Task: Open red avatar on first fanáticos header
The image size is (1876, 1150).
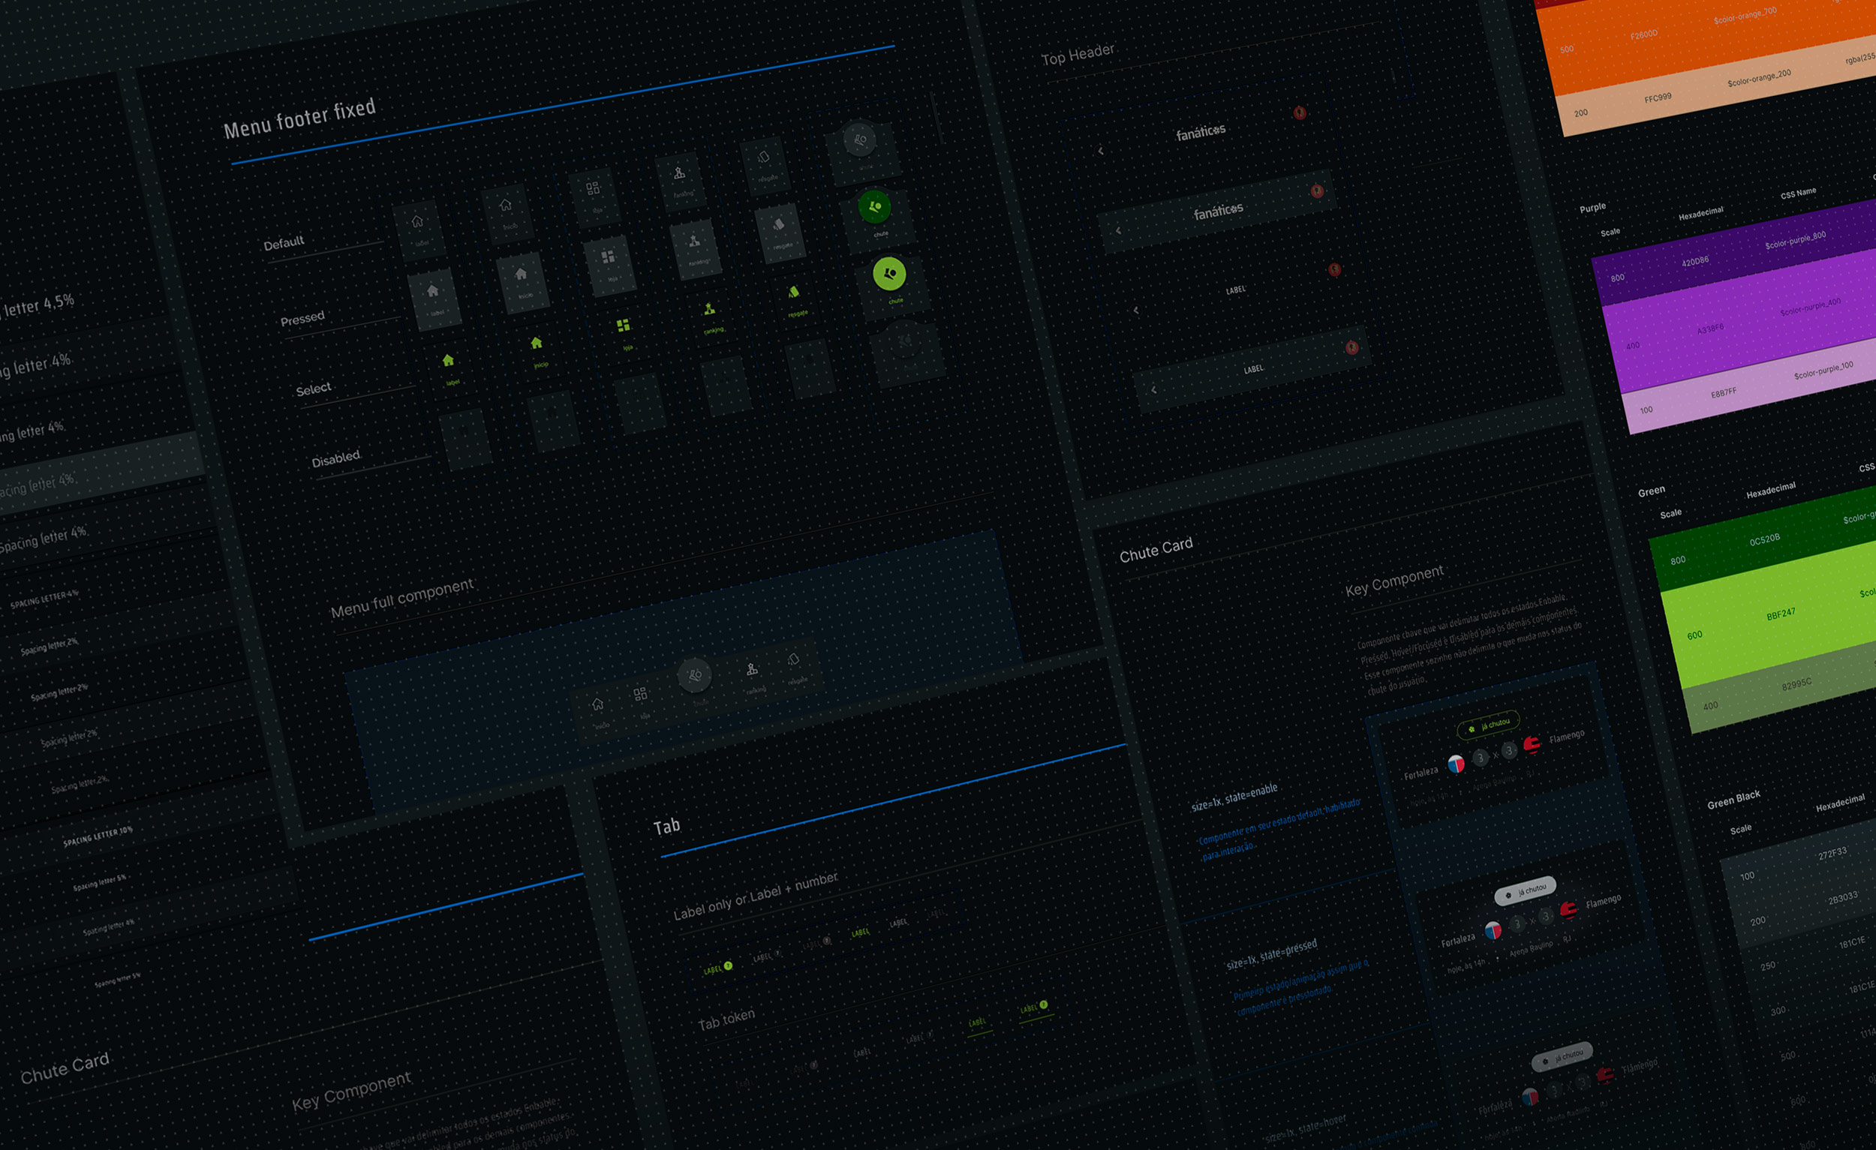Action: pyautogui.click(x=1300, y=113)
